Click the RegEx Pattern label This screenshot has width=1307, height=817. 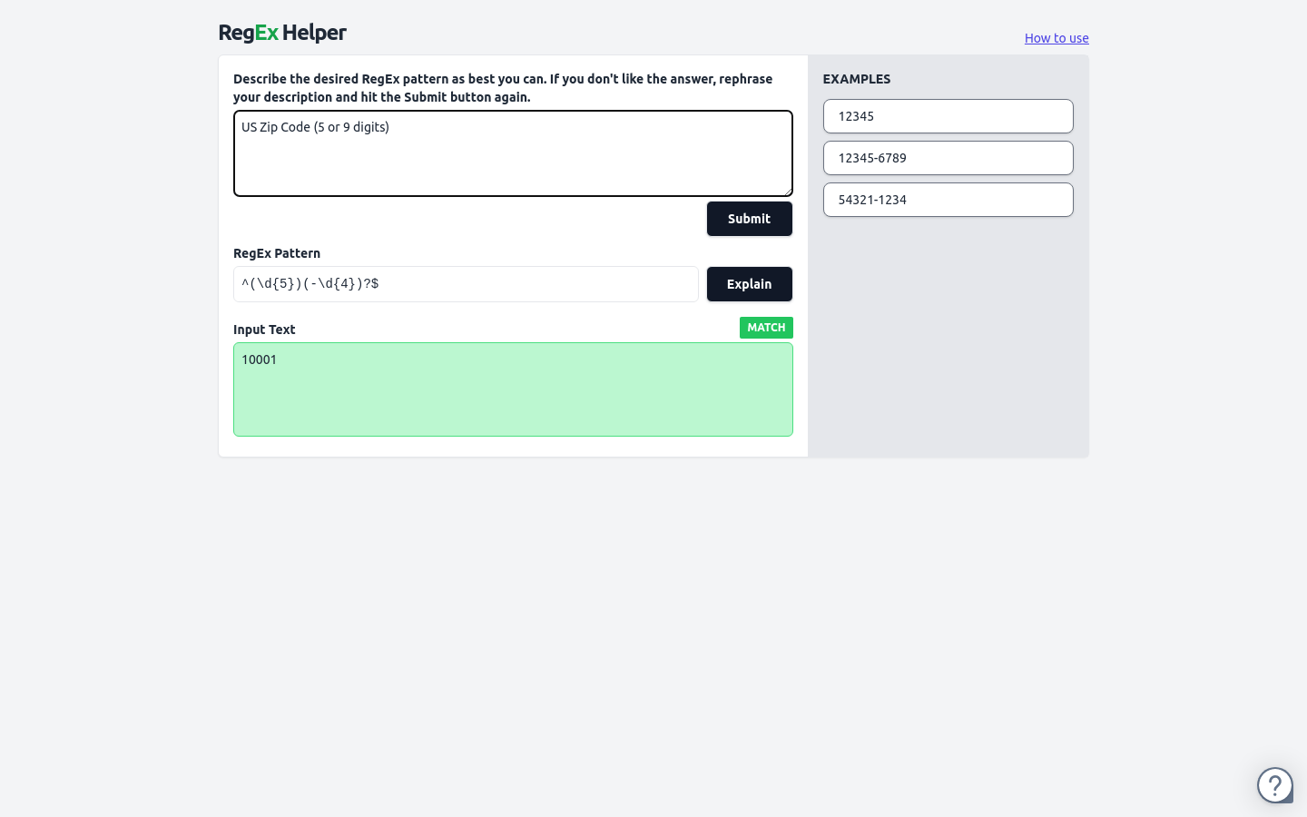pyautogui.click(x=277, y=253)
